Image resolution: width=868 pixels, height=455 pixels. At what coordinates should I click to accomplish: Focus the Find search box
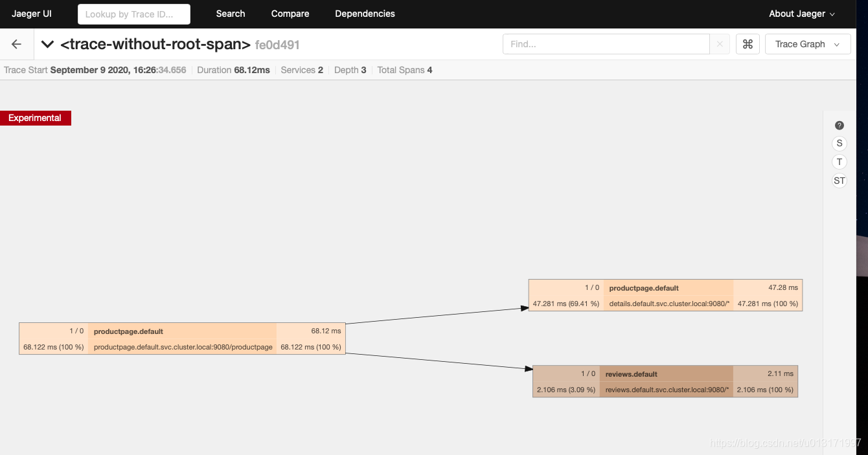click(606, 44)
